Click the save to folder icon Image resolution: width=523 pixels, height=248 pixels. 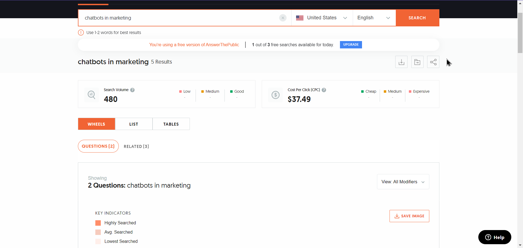(x=417, y=62)
